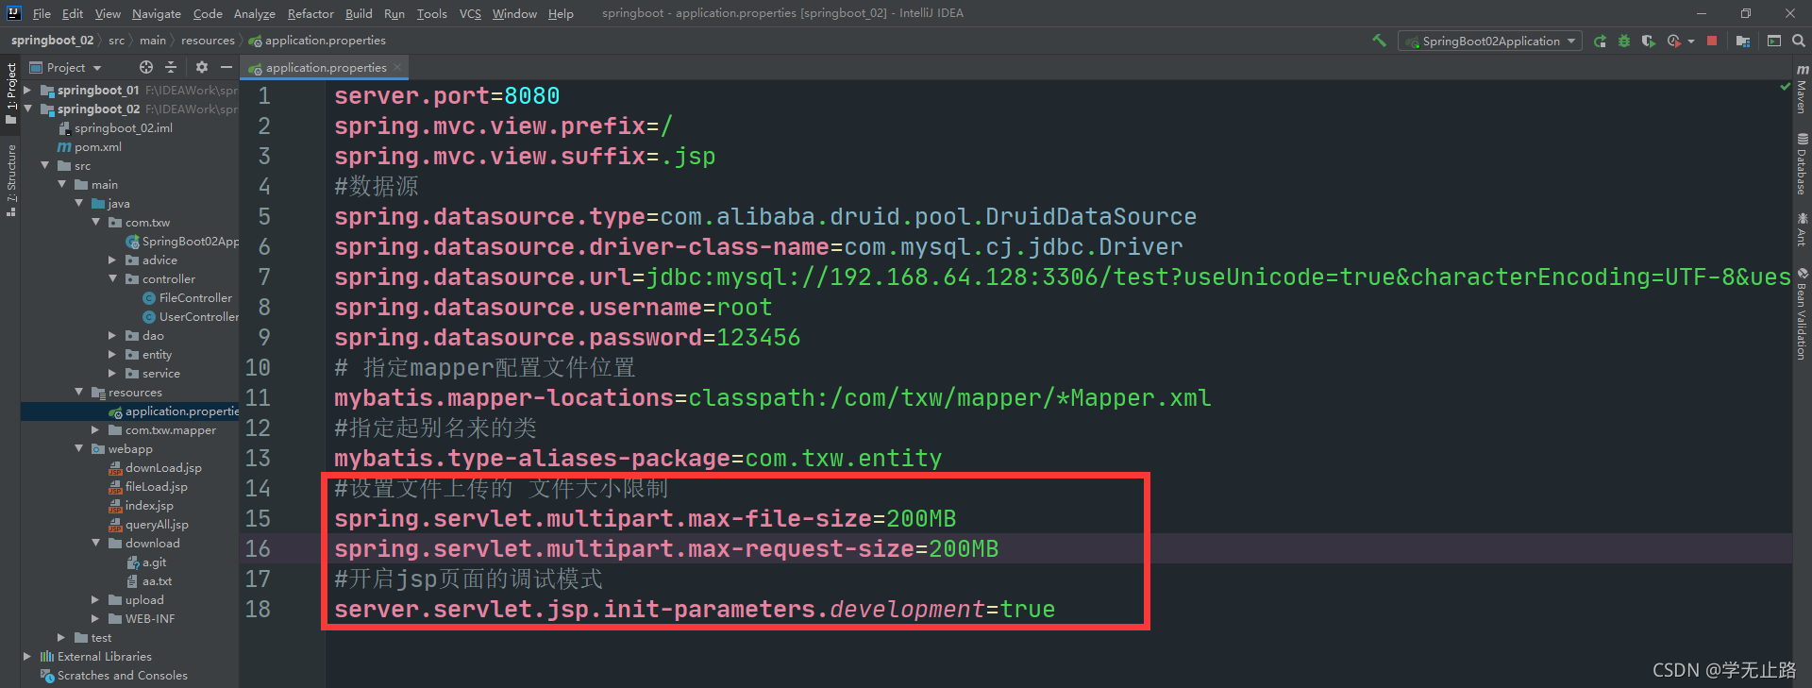Open the VCS menu
This screenshot has height=688, width=1812.
[470, 13]
